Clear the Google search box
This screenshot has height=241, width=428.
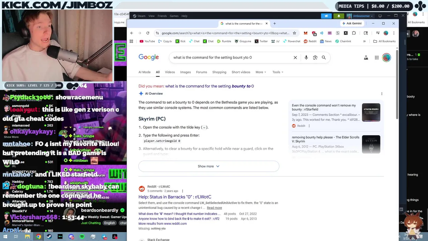[x=295, y=58]
